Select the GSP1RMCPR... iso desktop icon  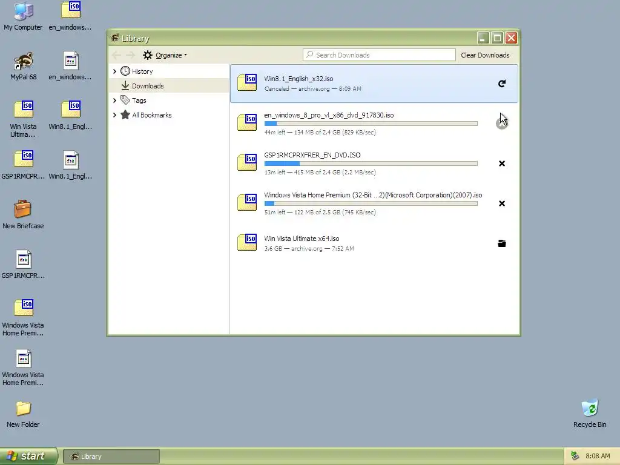click(23, 165)
